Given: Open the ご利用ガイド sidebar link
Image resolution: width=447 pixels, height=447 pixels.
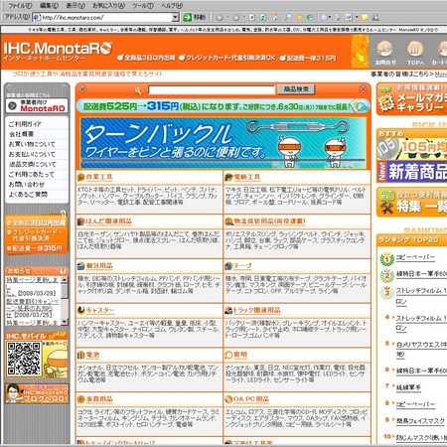Looking at the screenshot, I should 25,124.
